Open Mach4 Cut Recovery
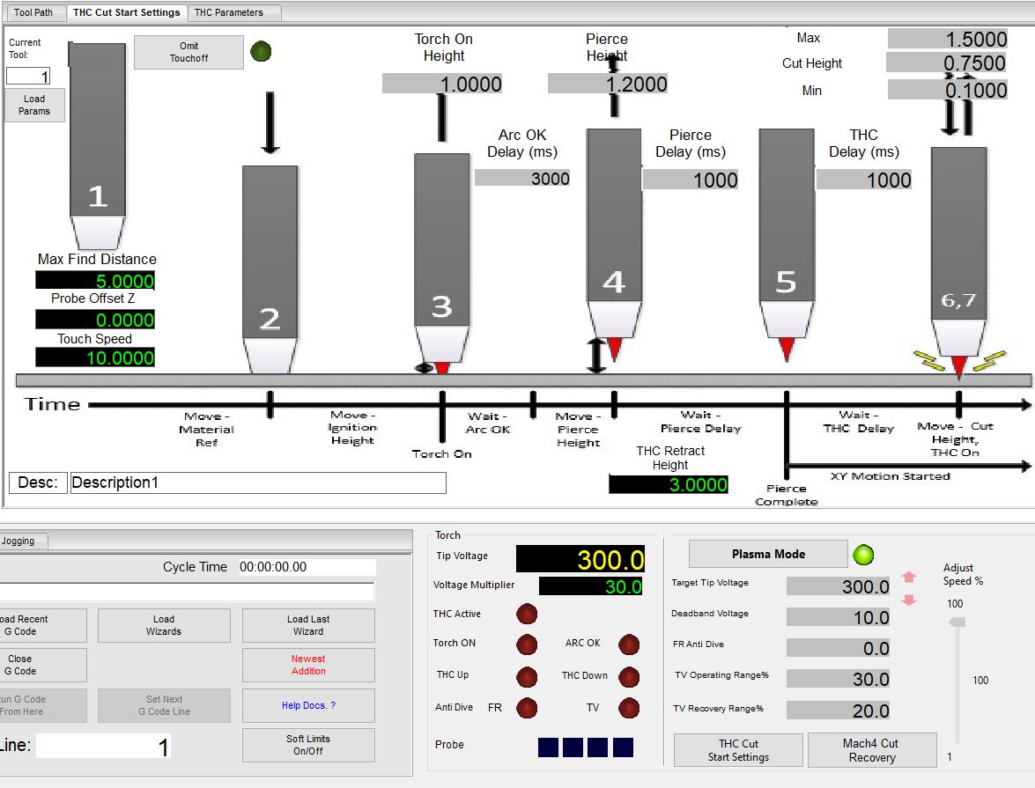 (871, 750)
